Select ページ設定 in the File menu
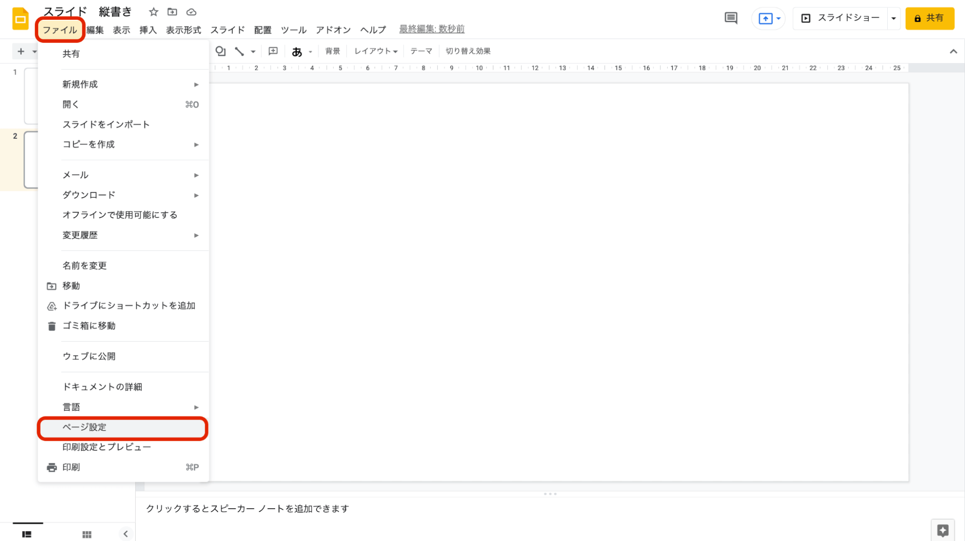This screenshot has height=541, width=965. [x=123, y=427]
